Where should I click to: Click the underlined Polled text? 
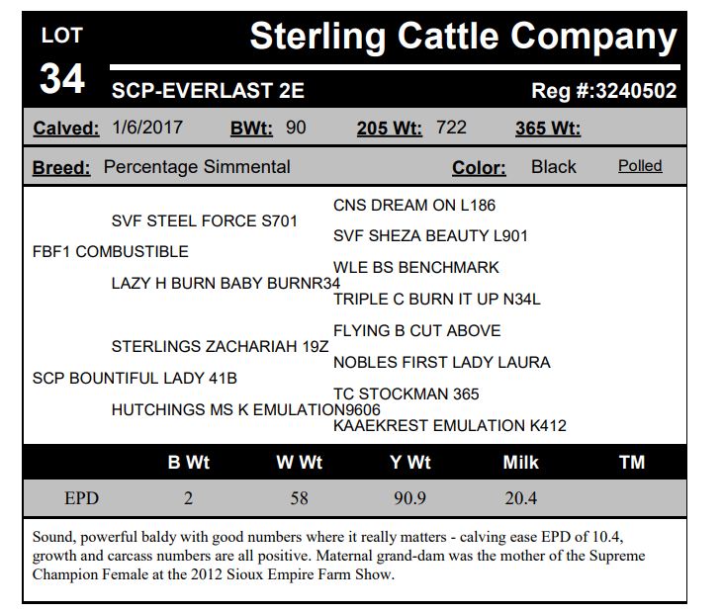640,166
